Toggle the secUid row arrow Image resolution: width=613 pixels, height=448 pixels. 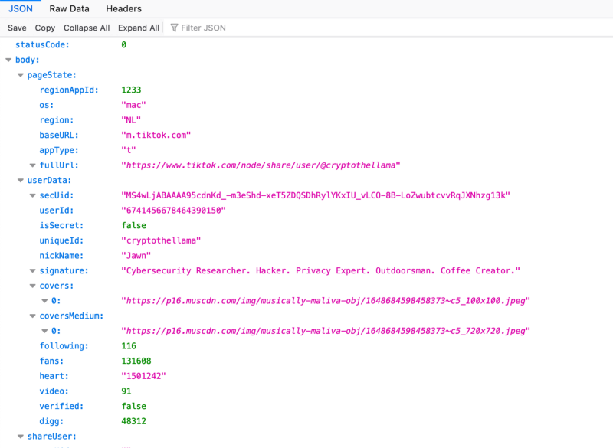(x=33, y=195)
